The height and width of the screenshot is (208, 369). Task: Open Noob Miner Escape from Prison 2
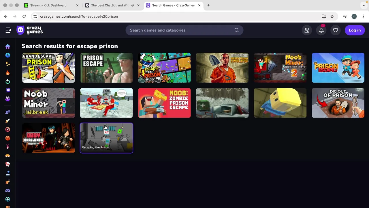[280, 68]
